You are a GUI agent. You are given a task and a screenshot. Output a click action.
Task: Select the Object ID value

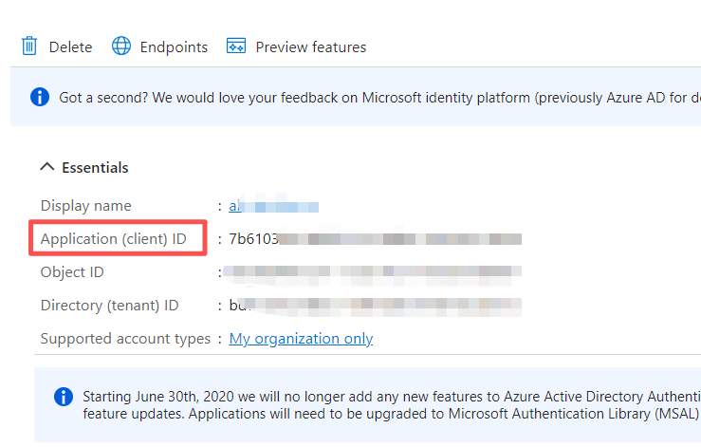click(x=375, y=272)
